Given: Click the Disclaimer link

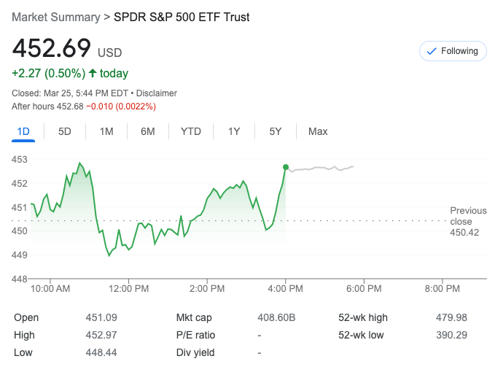Looking at the screenshot, I should (x=157, y=93).
